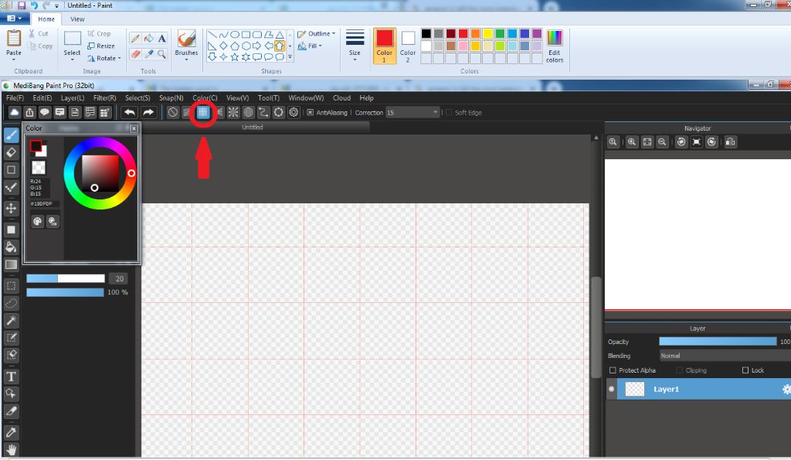Turn snap off with the circle-slash icon

[x=172, y=112]
